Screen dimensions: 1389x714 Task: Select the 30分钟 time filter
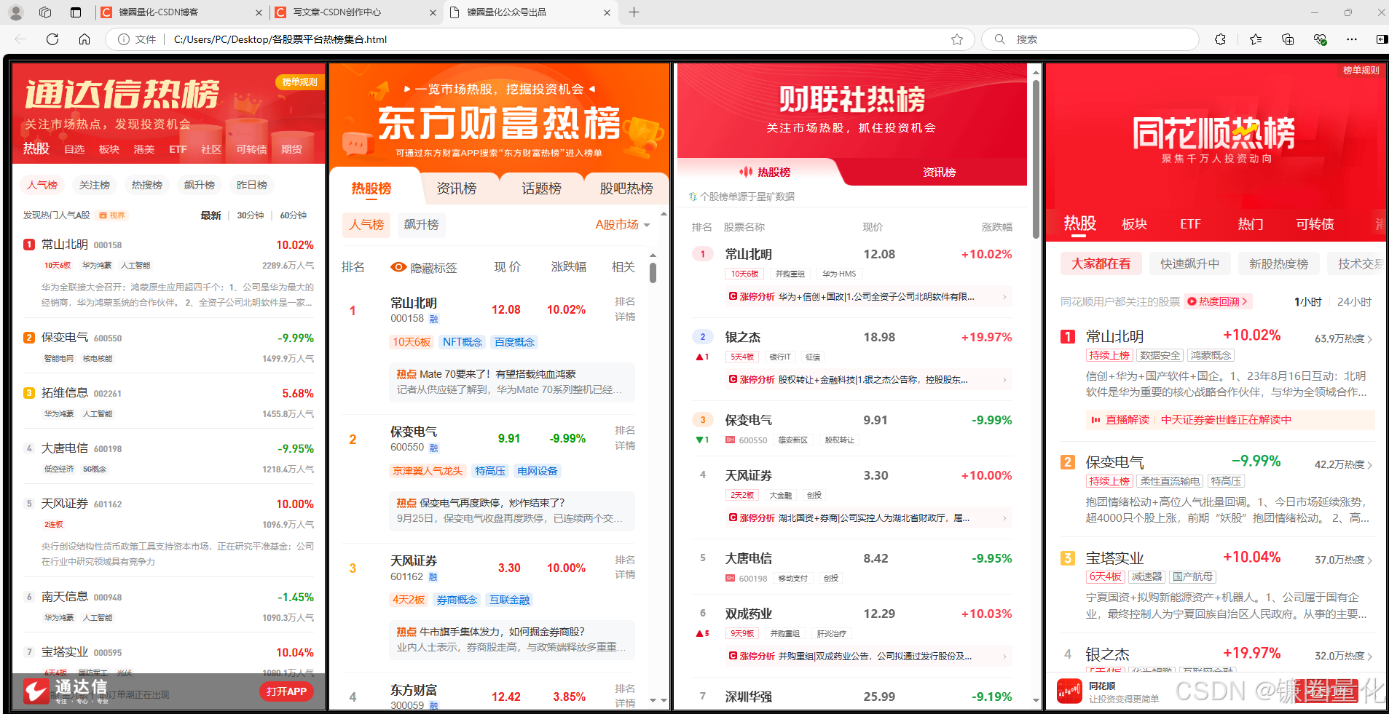251,215
